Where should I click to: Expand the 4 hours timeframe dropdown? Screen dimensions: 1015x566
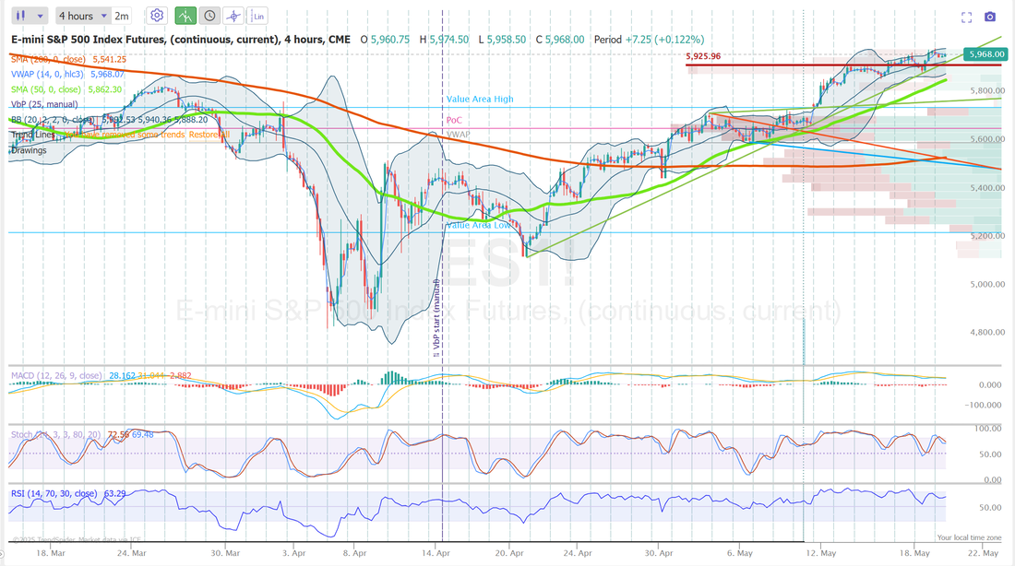point(82,17)
